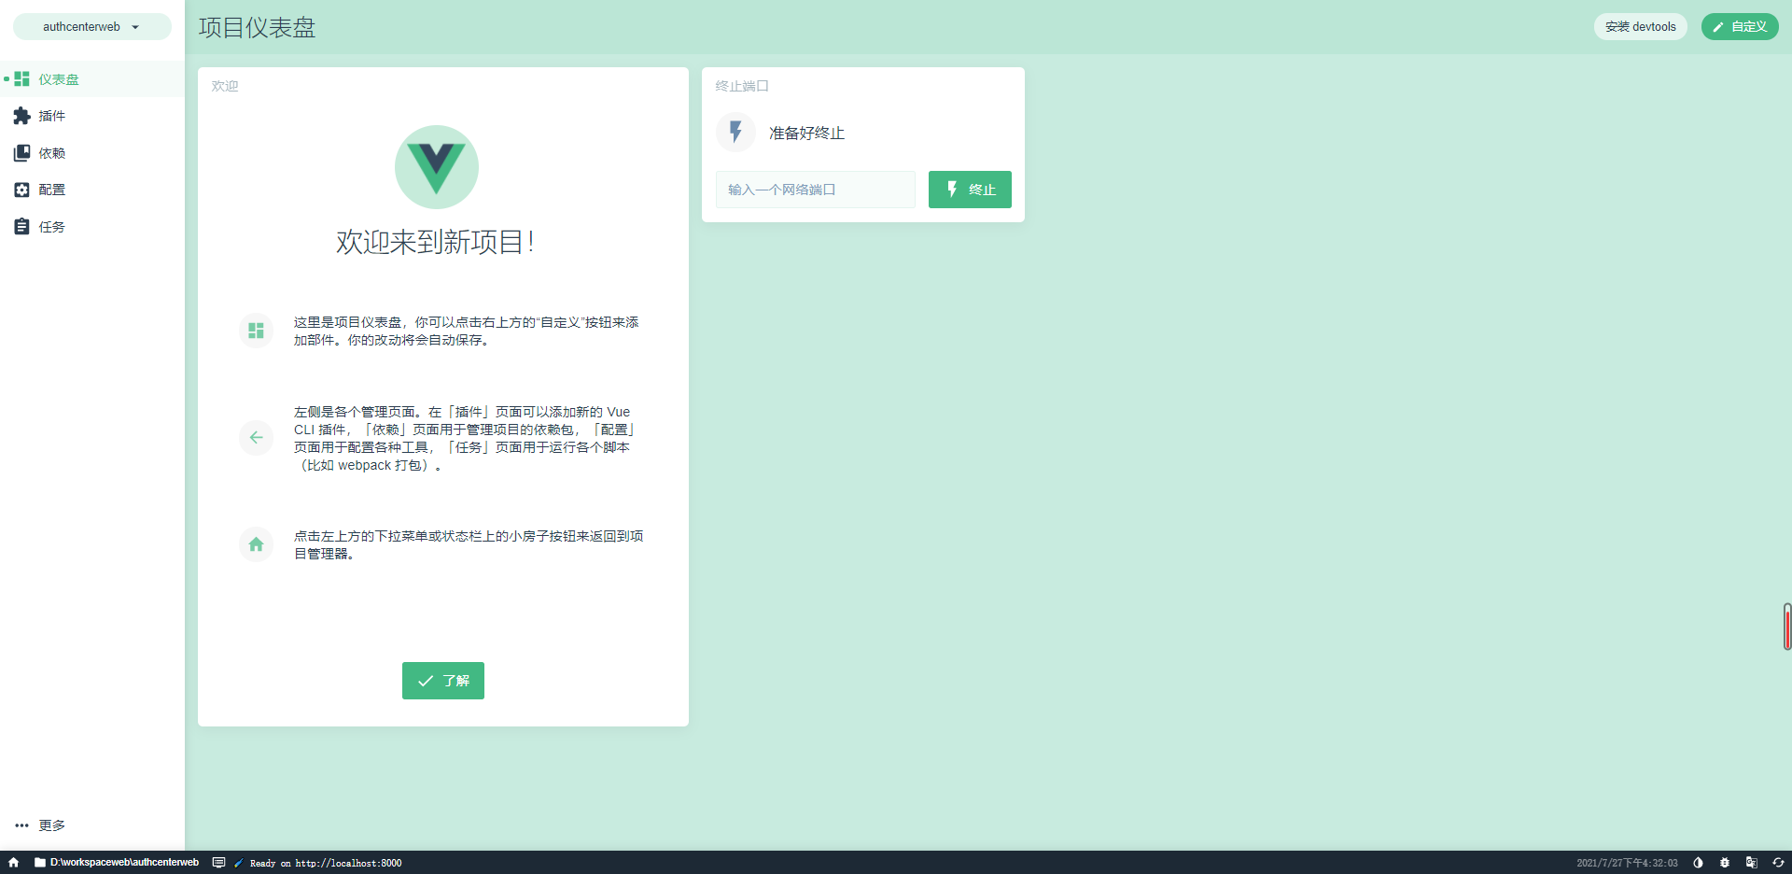Click the 自定义 customize button
1792x874 pixels.
(x=1740, y=27)
